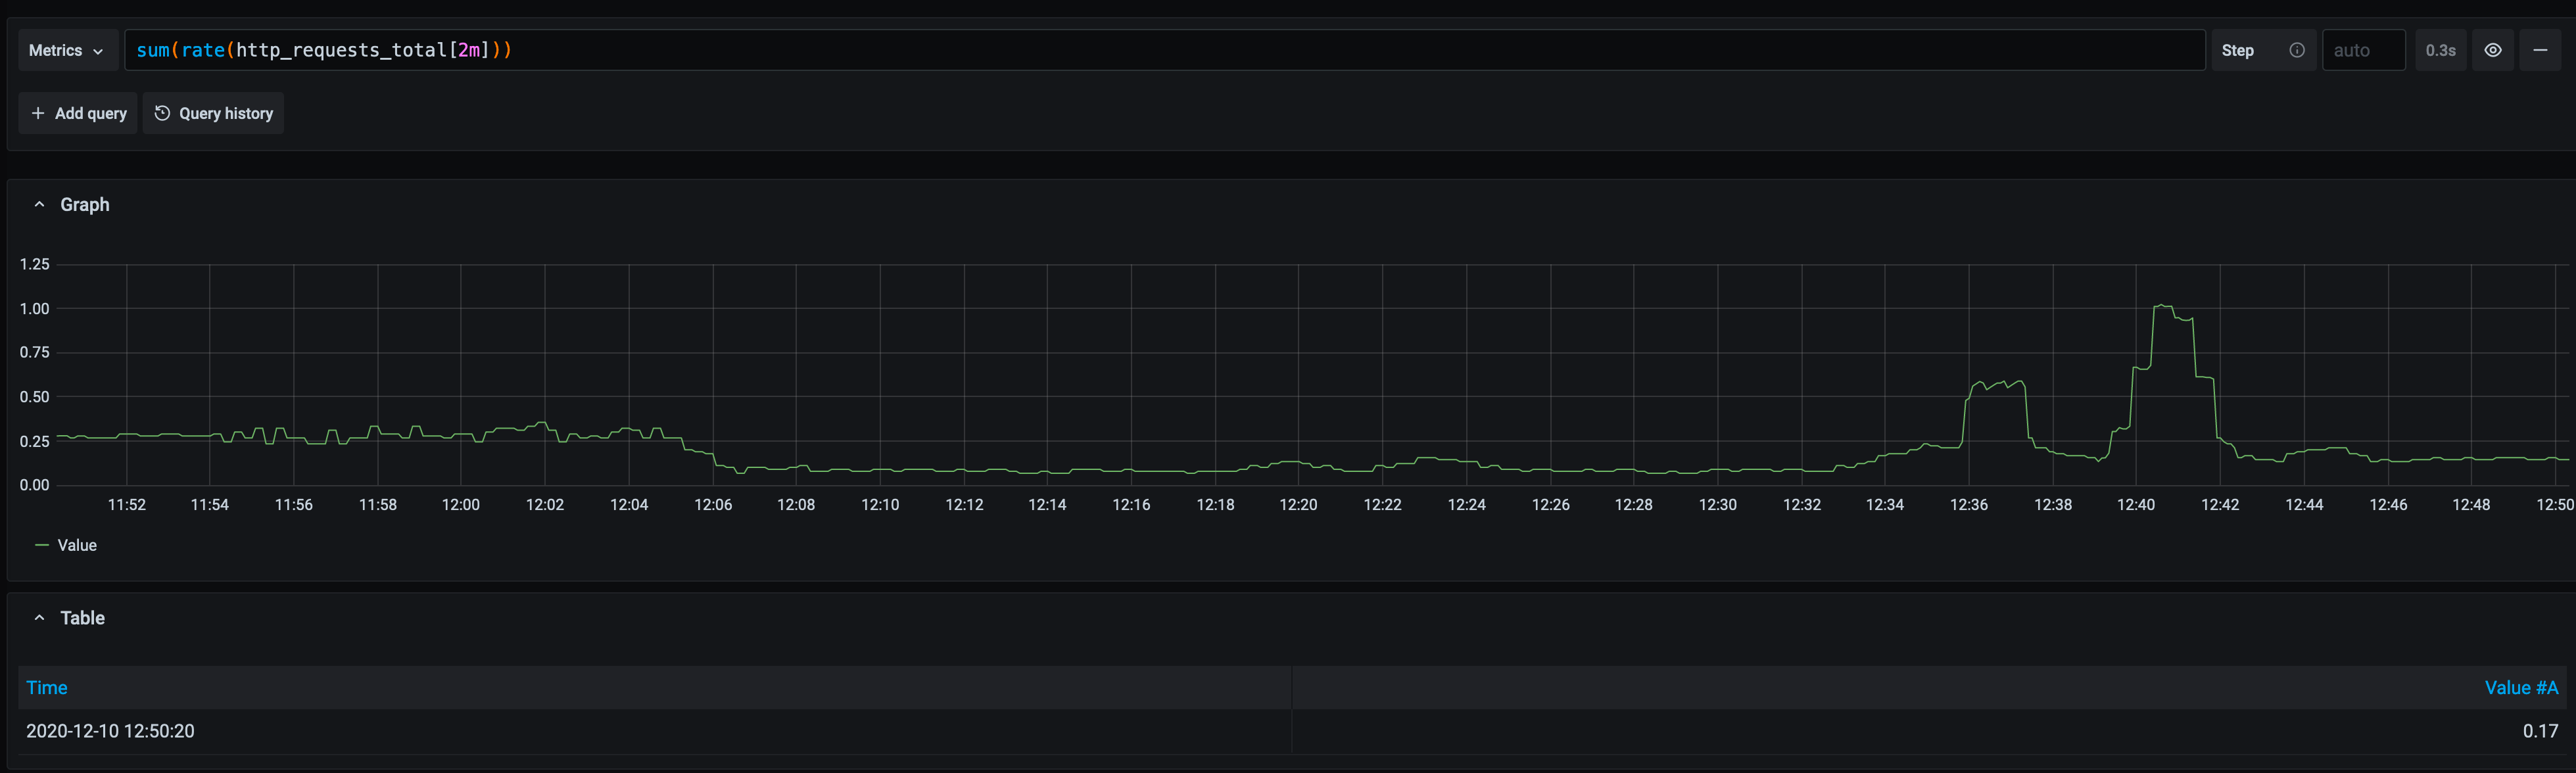Click the plus icon on Add query

click(x=38, y=113)
